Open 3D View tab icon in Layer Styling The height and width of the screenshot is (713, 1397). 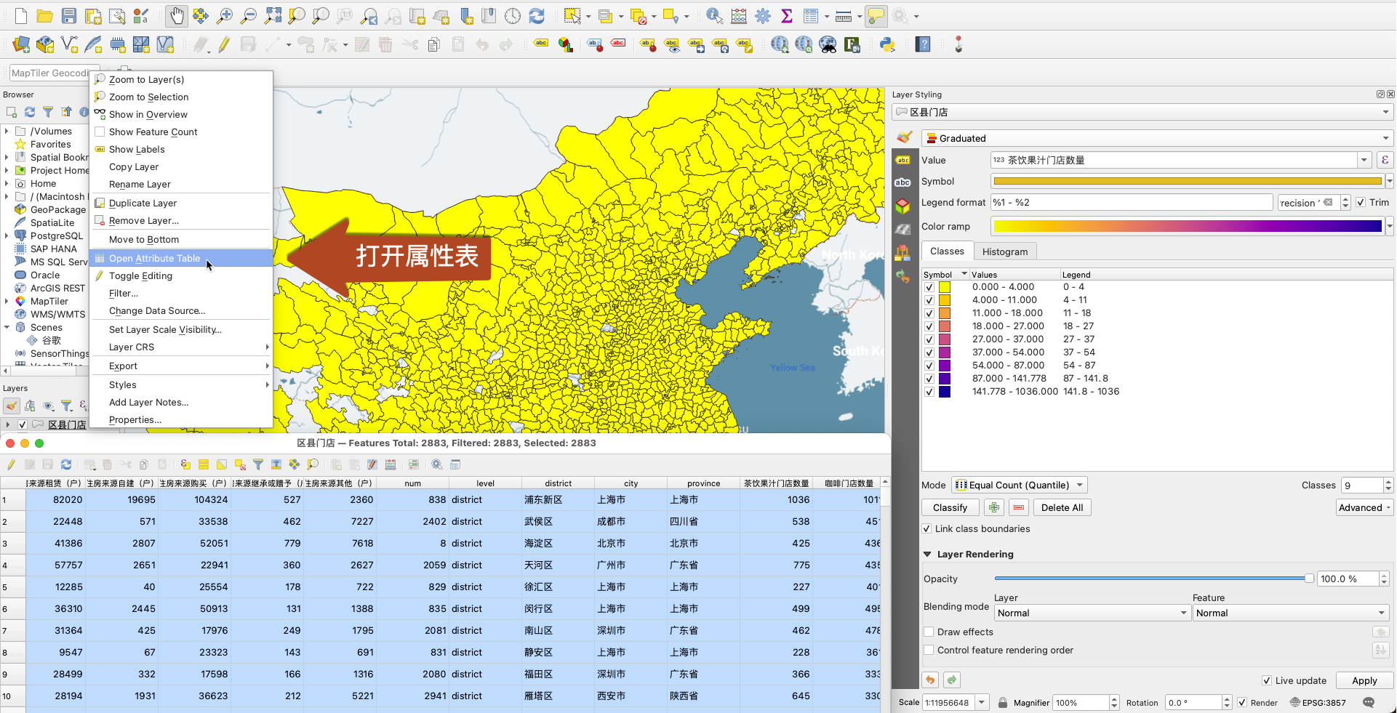(x=902, y=206)
